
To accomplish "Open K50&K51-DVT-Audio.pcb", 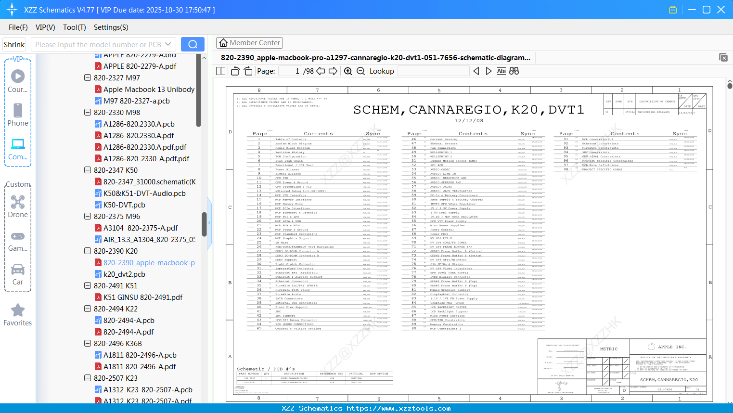I will coord(144,193).
